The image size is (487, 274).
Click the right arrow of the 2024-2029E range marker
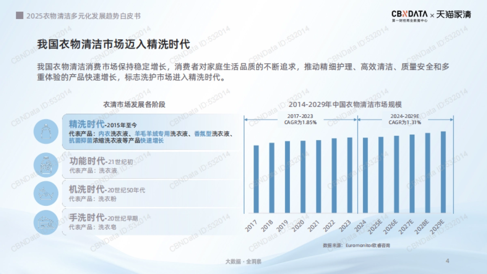pyautogui.click(x=452, y=119)
